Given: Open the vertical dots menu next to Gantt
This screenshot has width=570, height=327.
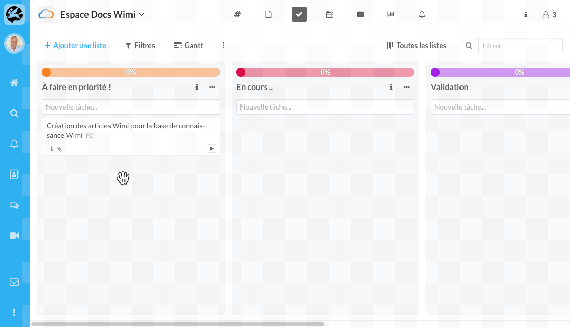Looking at the screenshot, I should (x=224, y=46).
